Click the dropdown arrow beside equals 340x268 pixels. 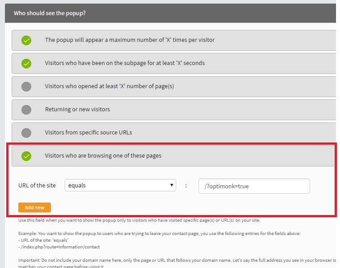click(172, 185)
